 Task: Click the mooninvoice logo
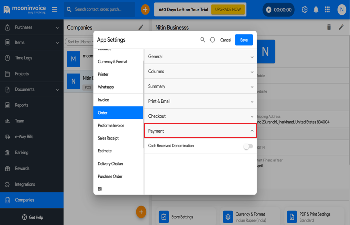24,9
